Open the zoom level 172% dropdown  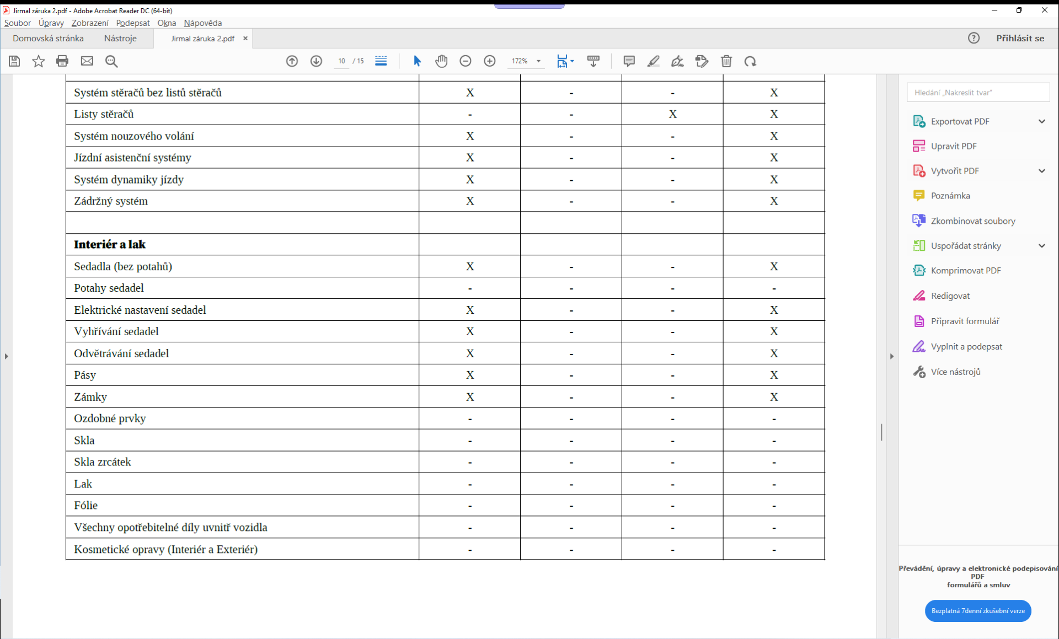point(538,61)
